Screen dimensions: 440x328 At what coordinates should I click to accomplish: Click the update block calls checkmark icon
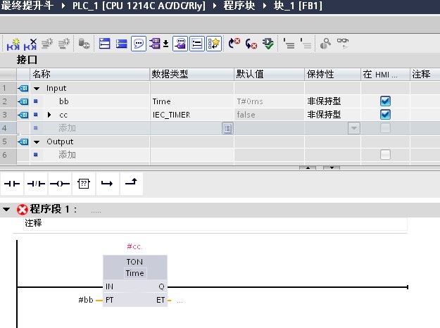[268, 44]
